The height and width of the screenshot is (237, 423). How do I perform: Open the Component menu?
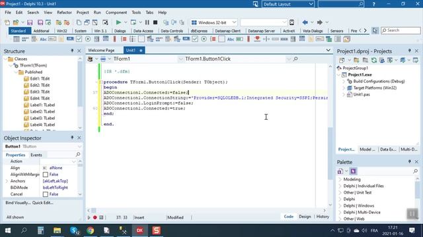coord(116,13)
